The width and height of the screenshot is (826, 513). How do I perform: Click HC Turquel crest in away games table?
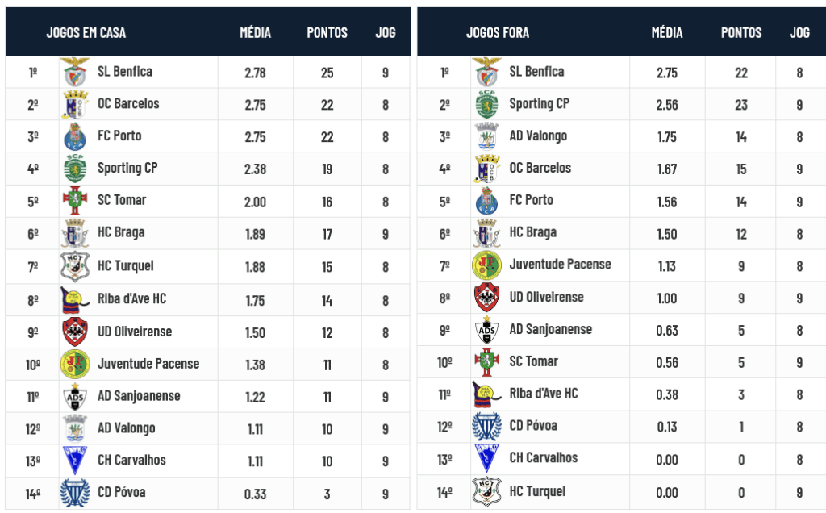[486, 491]
